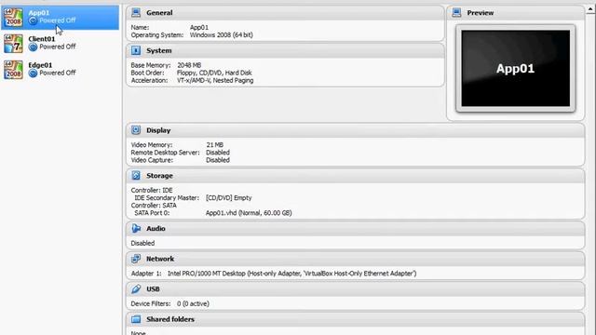Image resolution: width=596 pixels, height=335 pixels.
Task: Open the General settings heading
Action: point(159,12)
